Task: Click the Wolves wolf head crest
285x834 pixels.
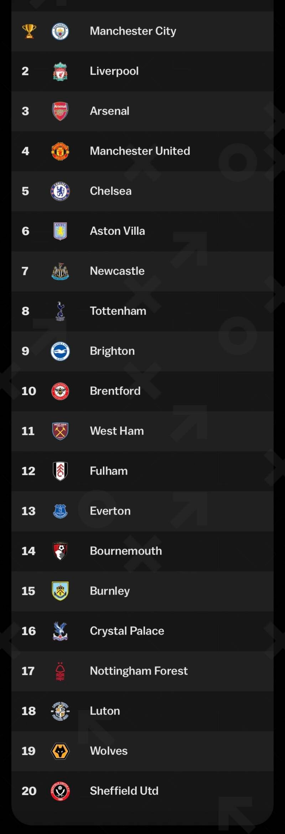Action: coord(60,751)
